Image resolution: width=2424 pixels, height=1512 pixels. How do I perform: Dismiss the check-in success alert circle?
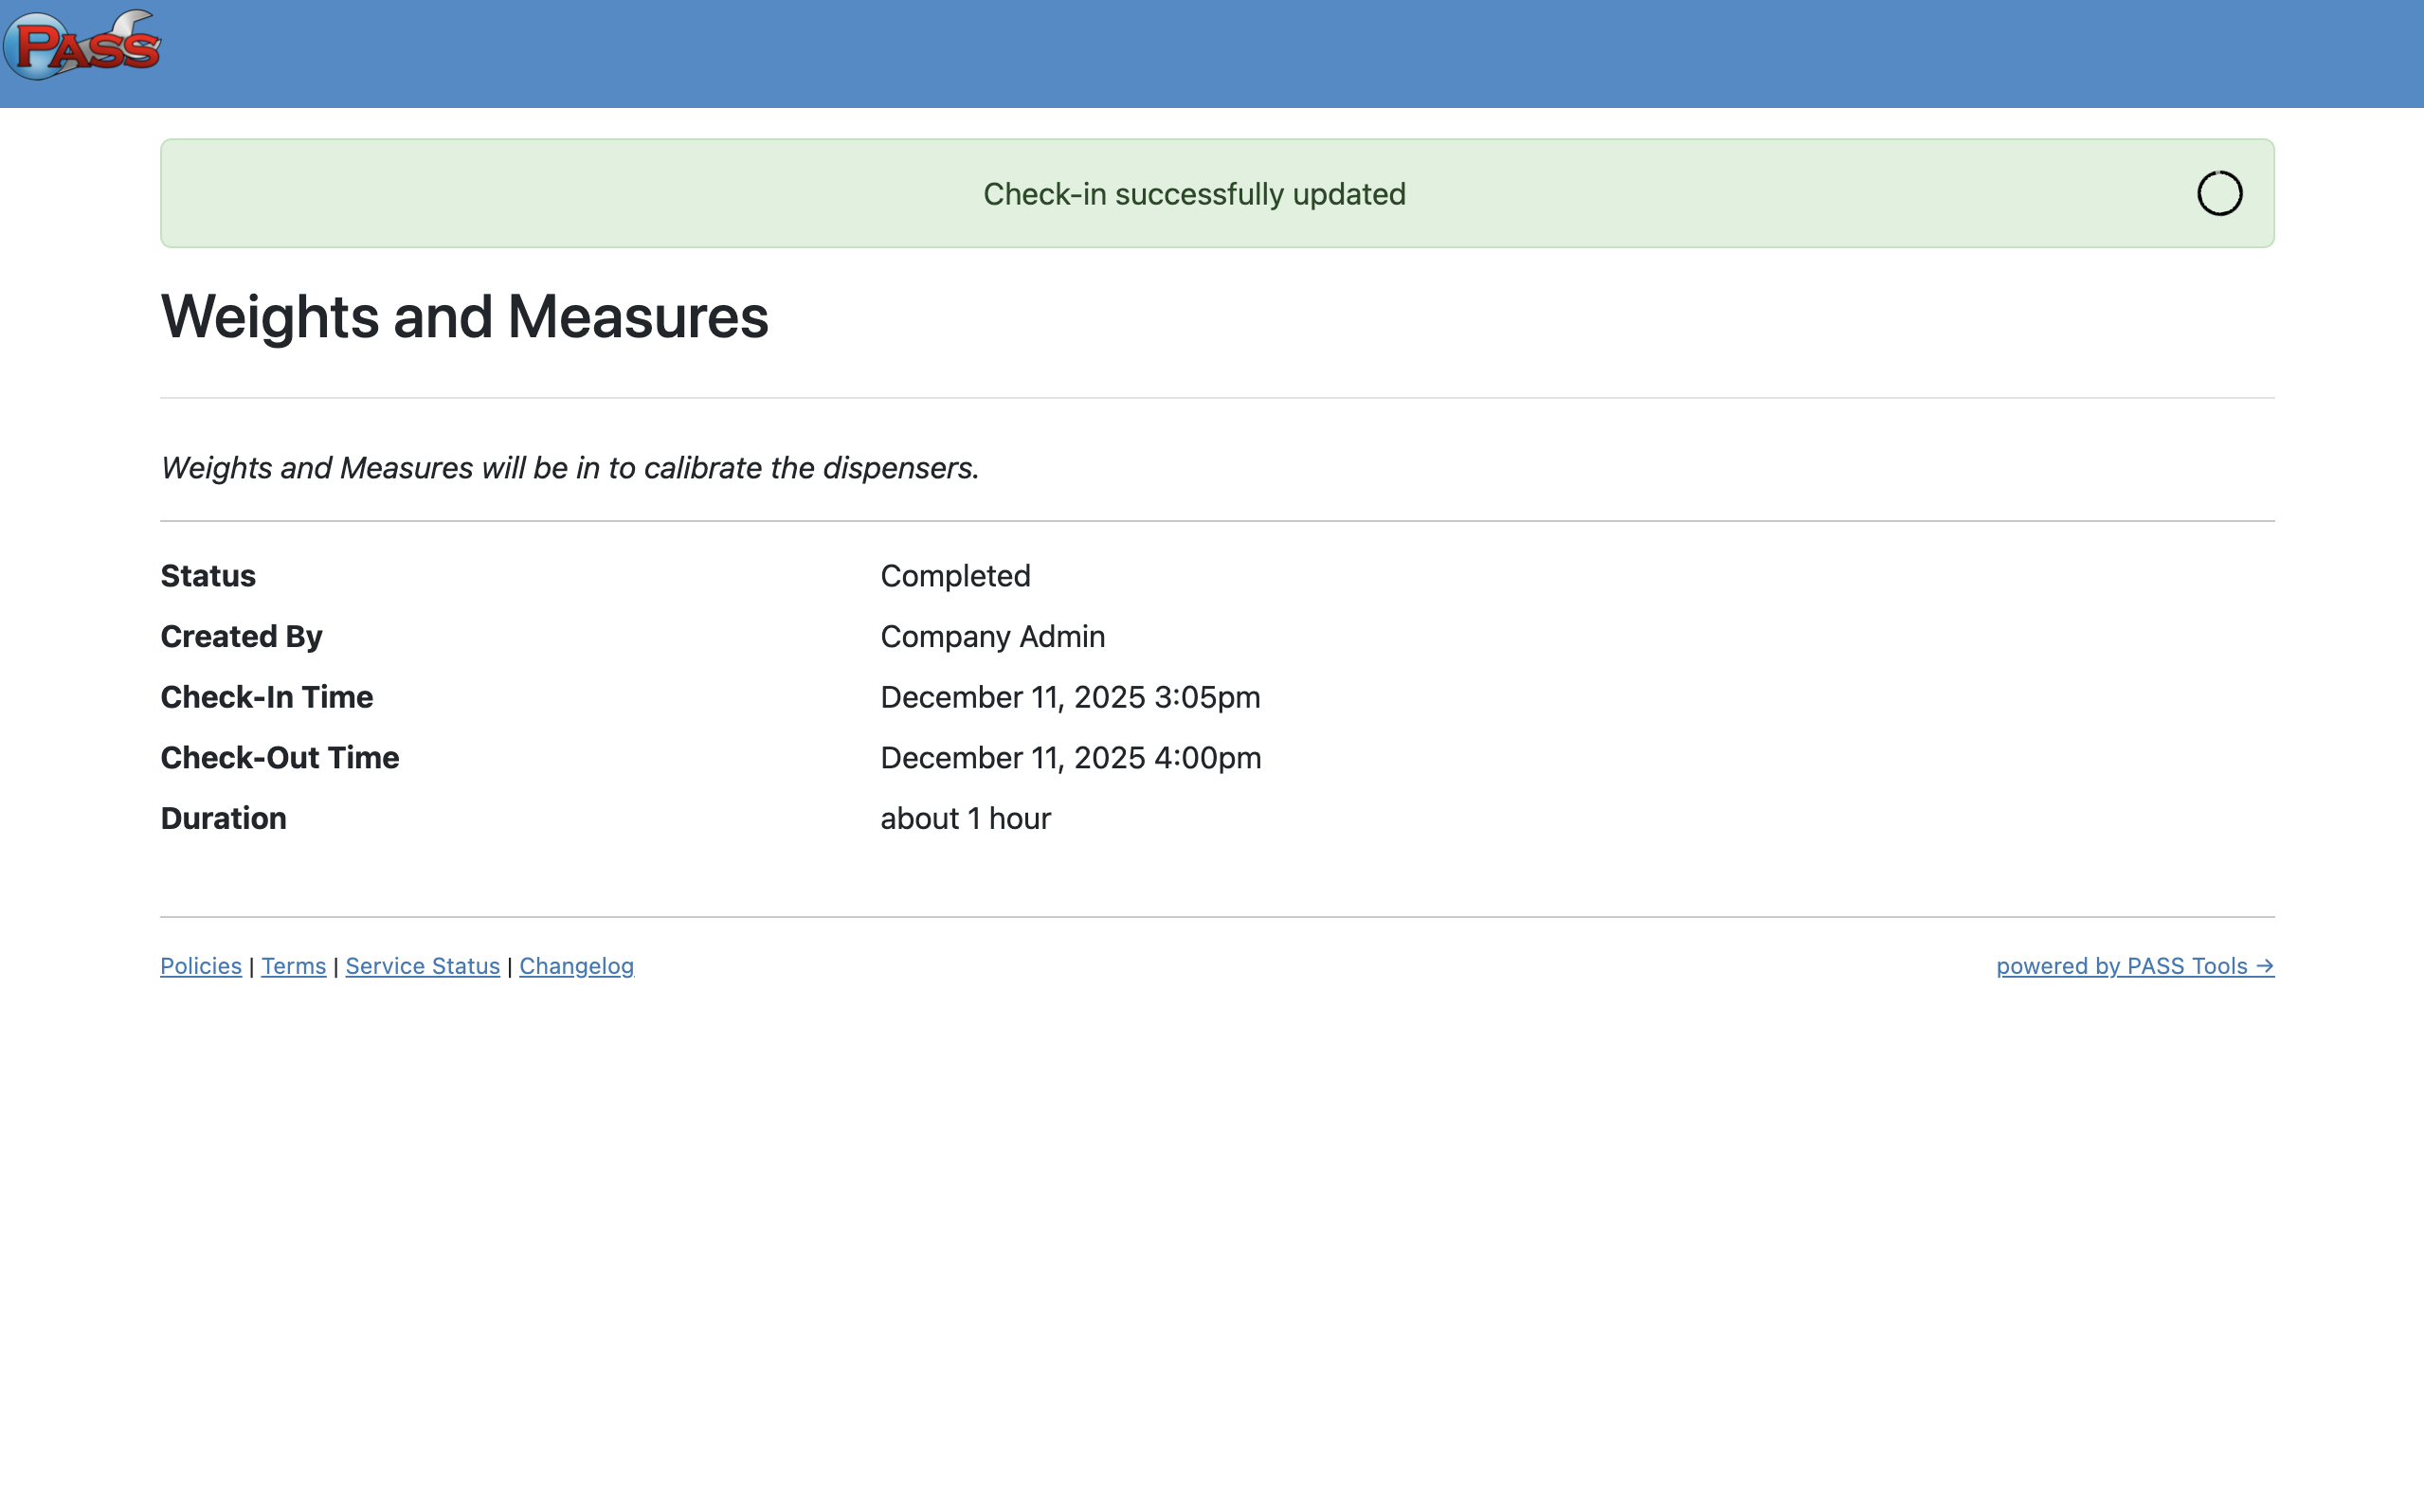click(x=2218, y=193)
